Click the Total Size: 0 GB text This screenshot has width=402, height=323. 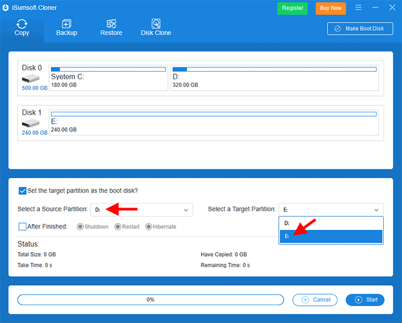pos(37,254)
